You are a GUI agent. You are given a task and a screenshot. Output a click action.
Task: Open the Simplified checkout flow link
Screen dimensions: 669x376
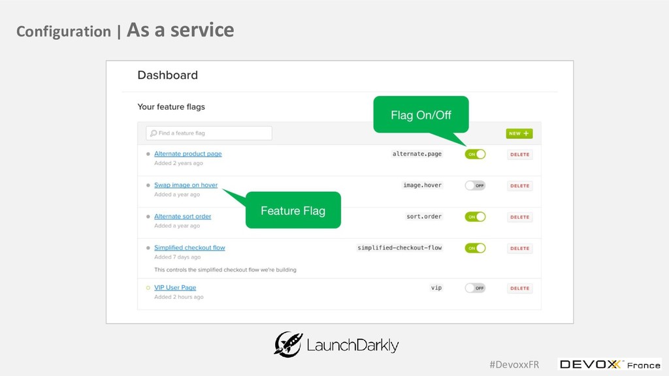coord(189,247)
